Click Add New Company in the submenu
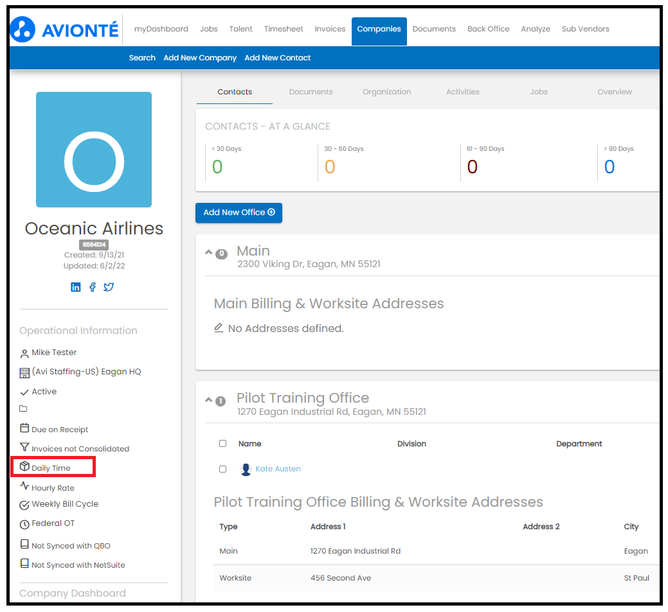 200,58
